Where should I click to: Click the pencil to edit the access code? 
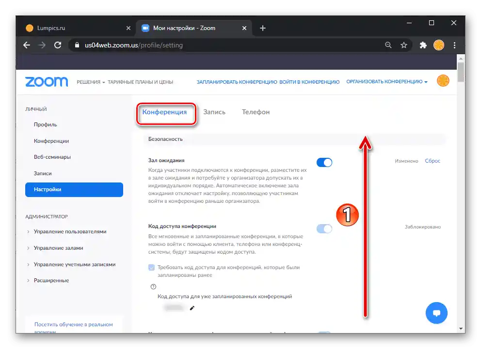pyautogui.click(x=192, y=308)
